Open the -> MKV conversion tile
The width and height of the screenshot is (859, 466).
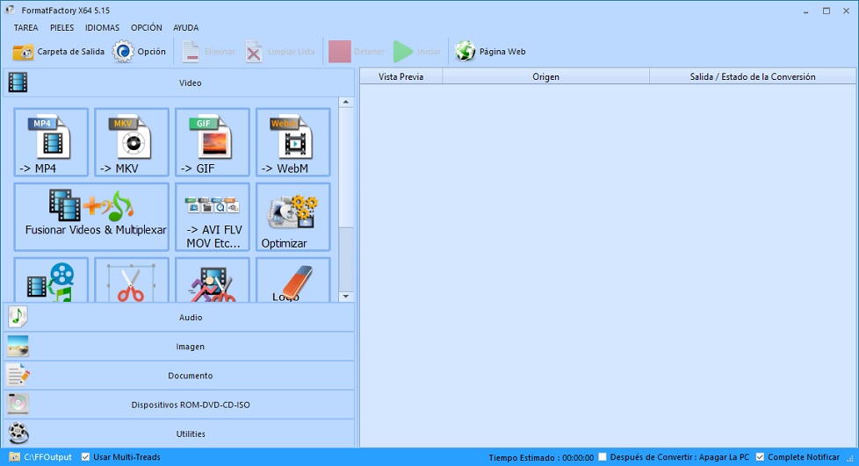tap(132, 142)
